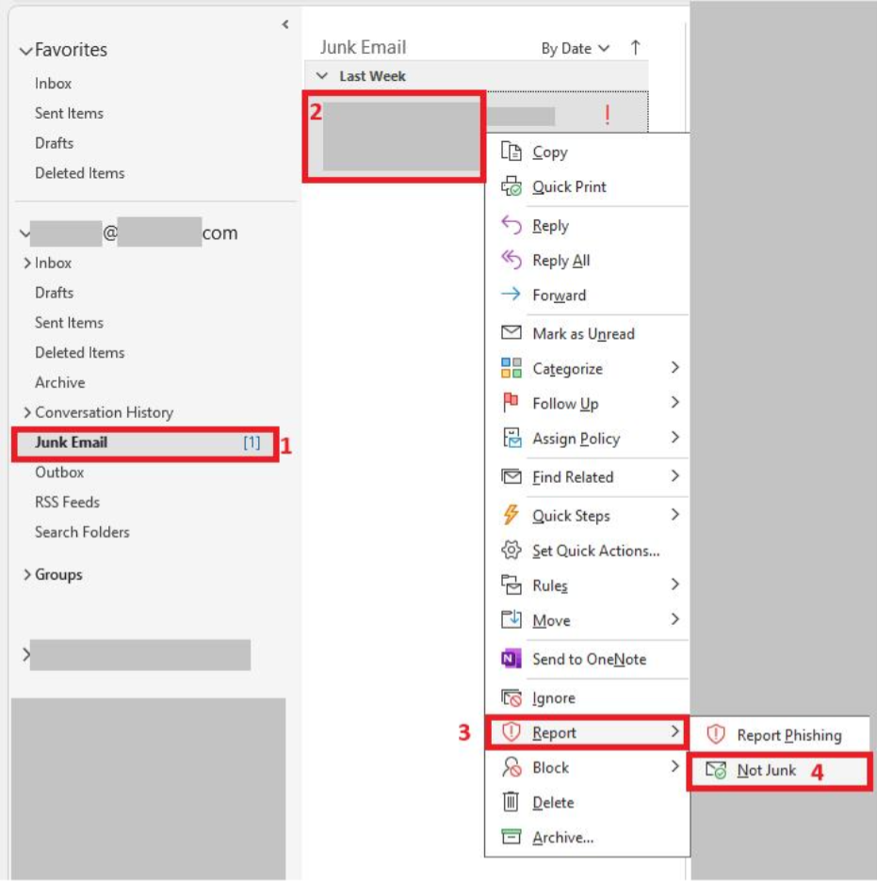Click the Mark as Unread envelope icon

[x=511, y=333]
